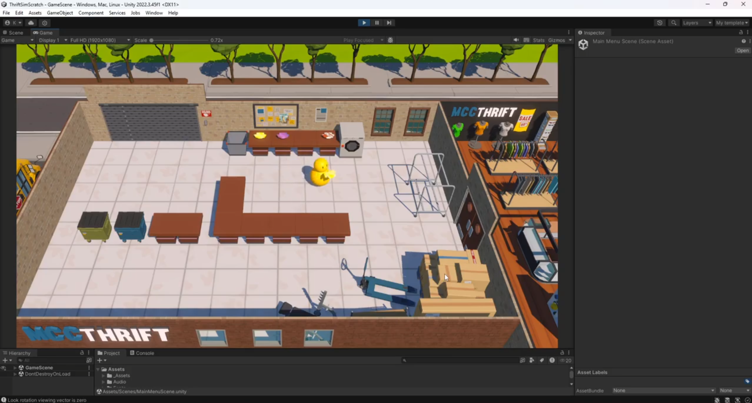Lock the Inspector panel
This screenshot has height=403, width=752.
(x=741, y=33)
